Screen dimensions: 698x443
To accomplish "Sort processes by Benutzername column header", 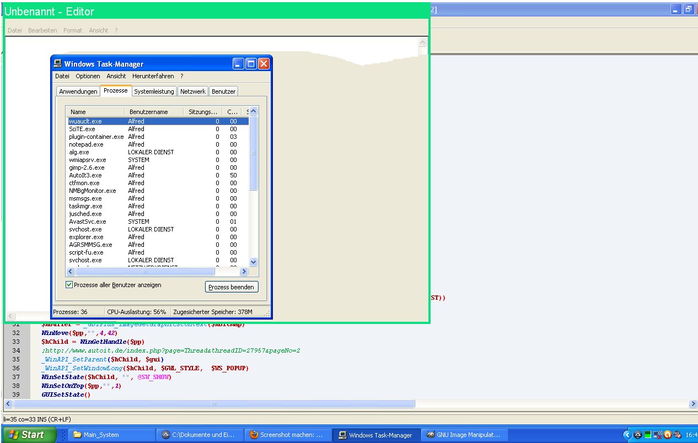I will click(153, 112).
